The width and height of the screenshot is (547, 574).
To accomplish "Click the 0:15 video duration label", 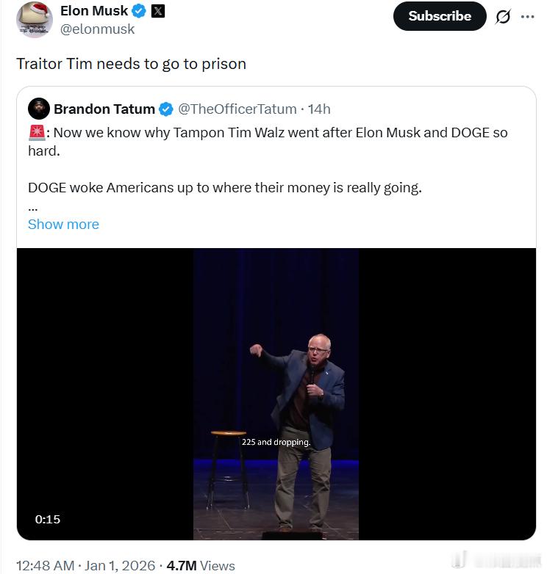I will [x=48, y=519].
